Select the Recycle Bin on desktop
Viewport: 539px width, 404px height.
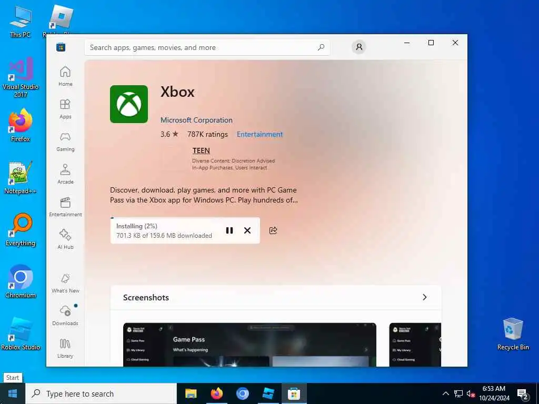[x=513, y=334]
